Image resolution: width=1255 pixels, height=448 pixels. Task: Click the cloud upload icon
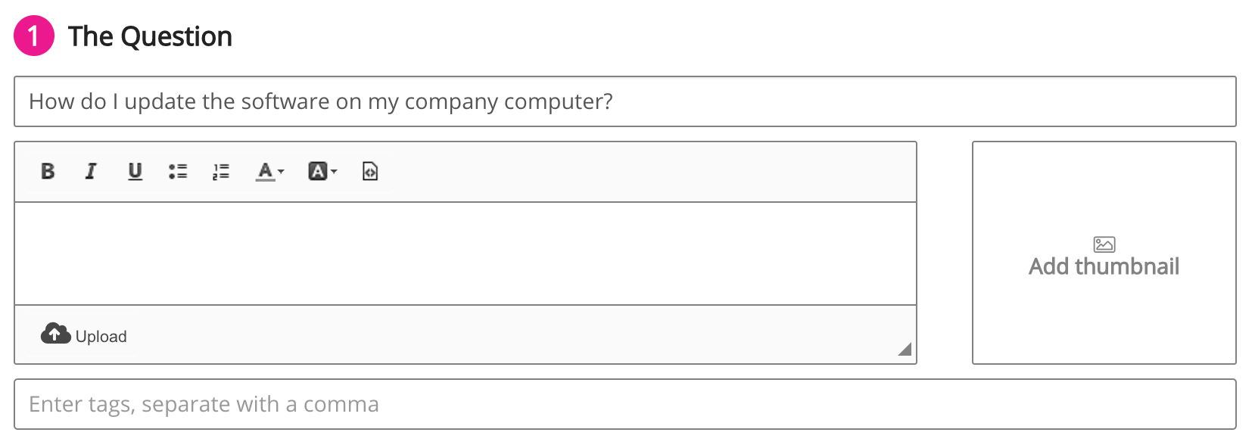tap(55, 334)
